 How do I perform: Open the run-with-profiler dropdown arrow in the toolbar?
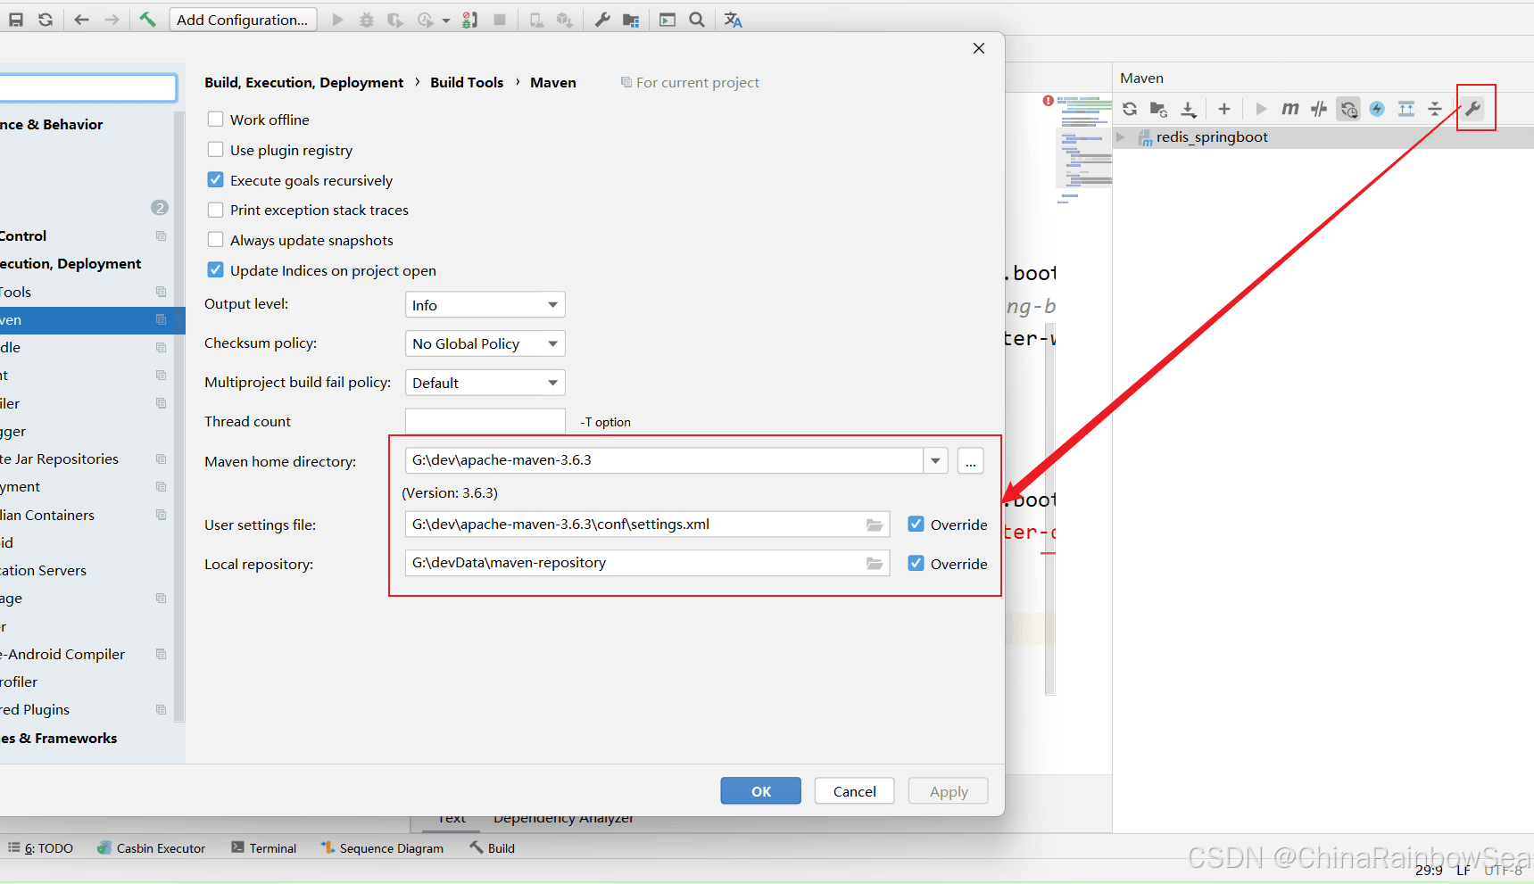coord(446,20)
